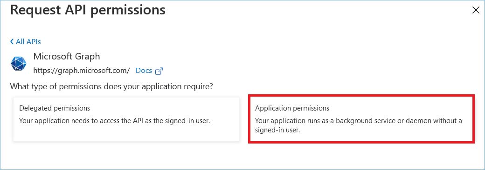485x170 pixels.
Task: Click empty panel area below the permission cards
Action: [242, 157]
